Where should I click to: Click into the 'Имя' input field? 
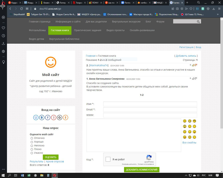[x=150, y=104]
